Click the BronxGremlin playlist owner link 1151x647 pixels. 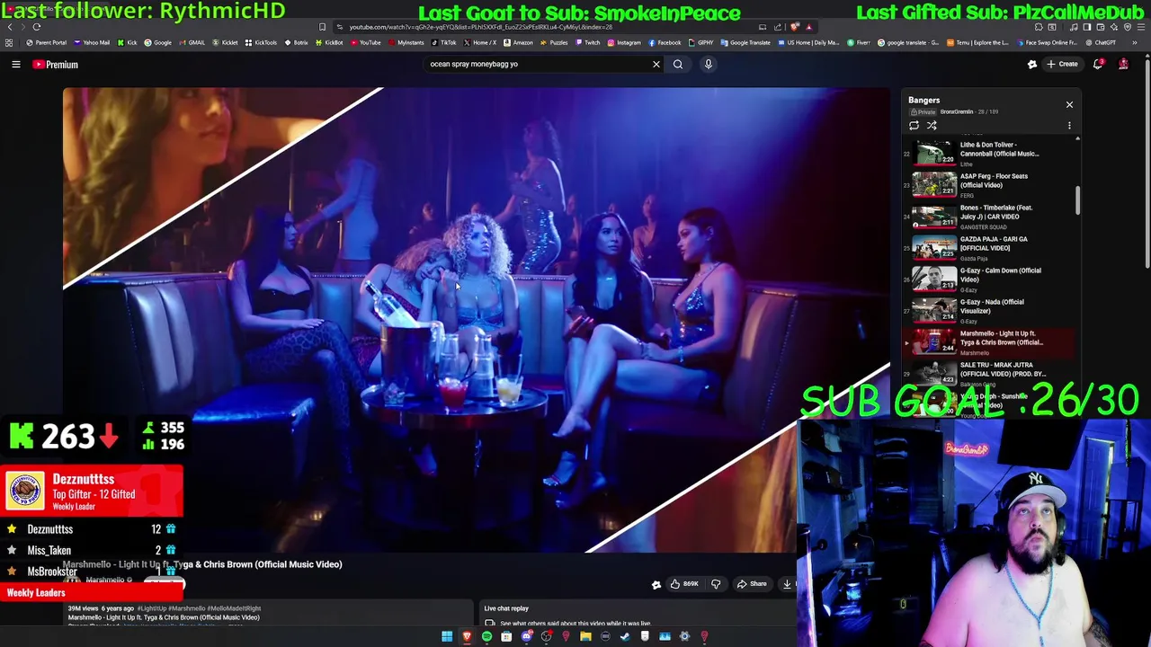click(x=957, y=112)
